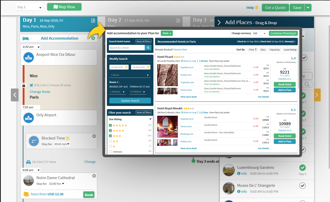This screenshot has width=330, height=202.
Task: Open the check-in date calendar icon
Action: point(126,67)
